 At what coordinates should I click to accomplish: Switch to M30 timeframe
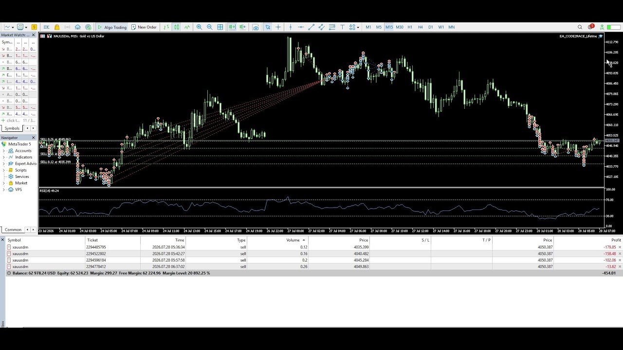[400, 27]
